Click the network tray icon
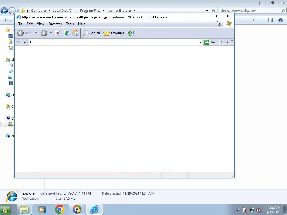The image size is (287, 215). coord(252,210)
